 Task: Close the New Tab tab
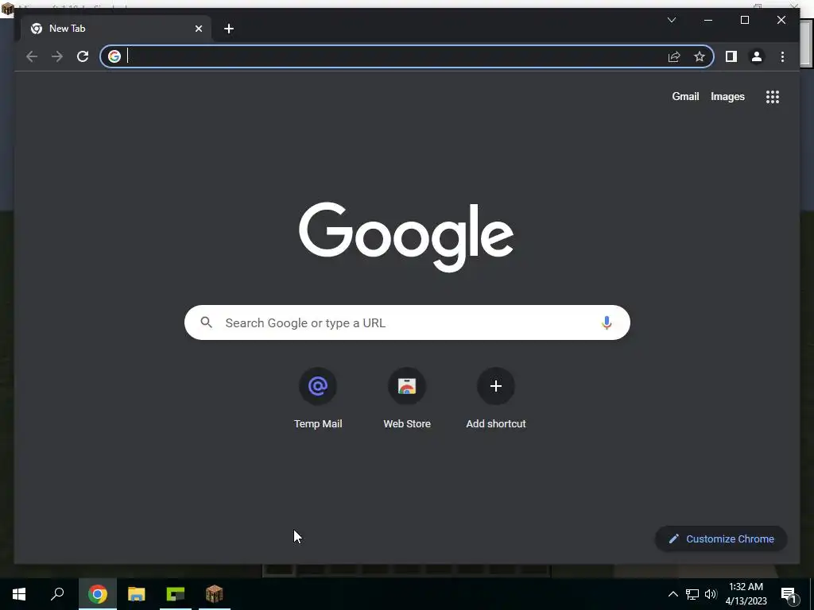pyautogui.click(x=198, y=29)
